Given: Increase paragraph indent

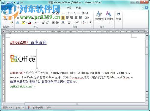Looking at the screenshot, I should click(x=87, y=13).
